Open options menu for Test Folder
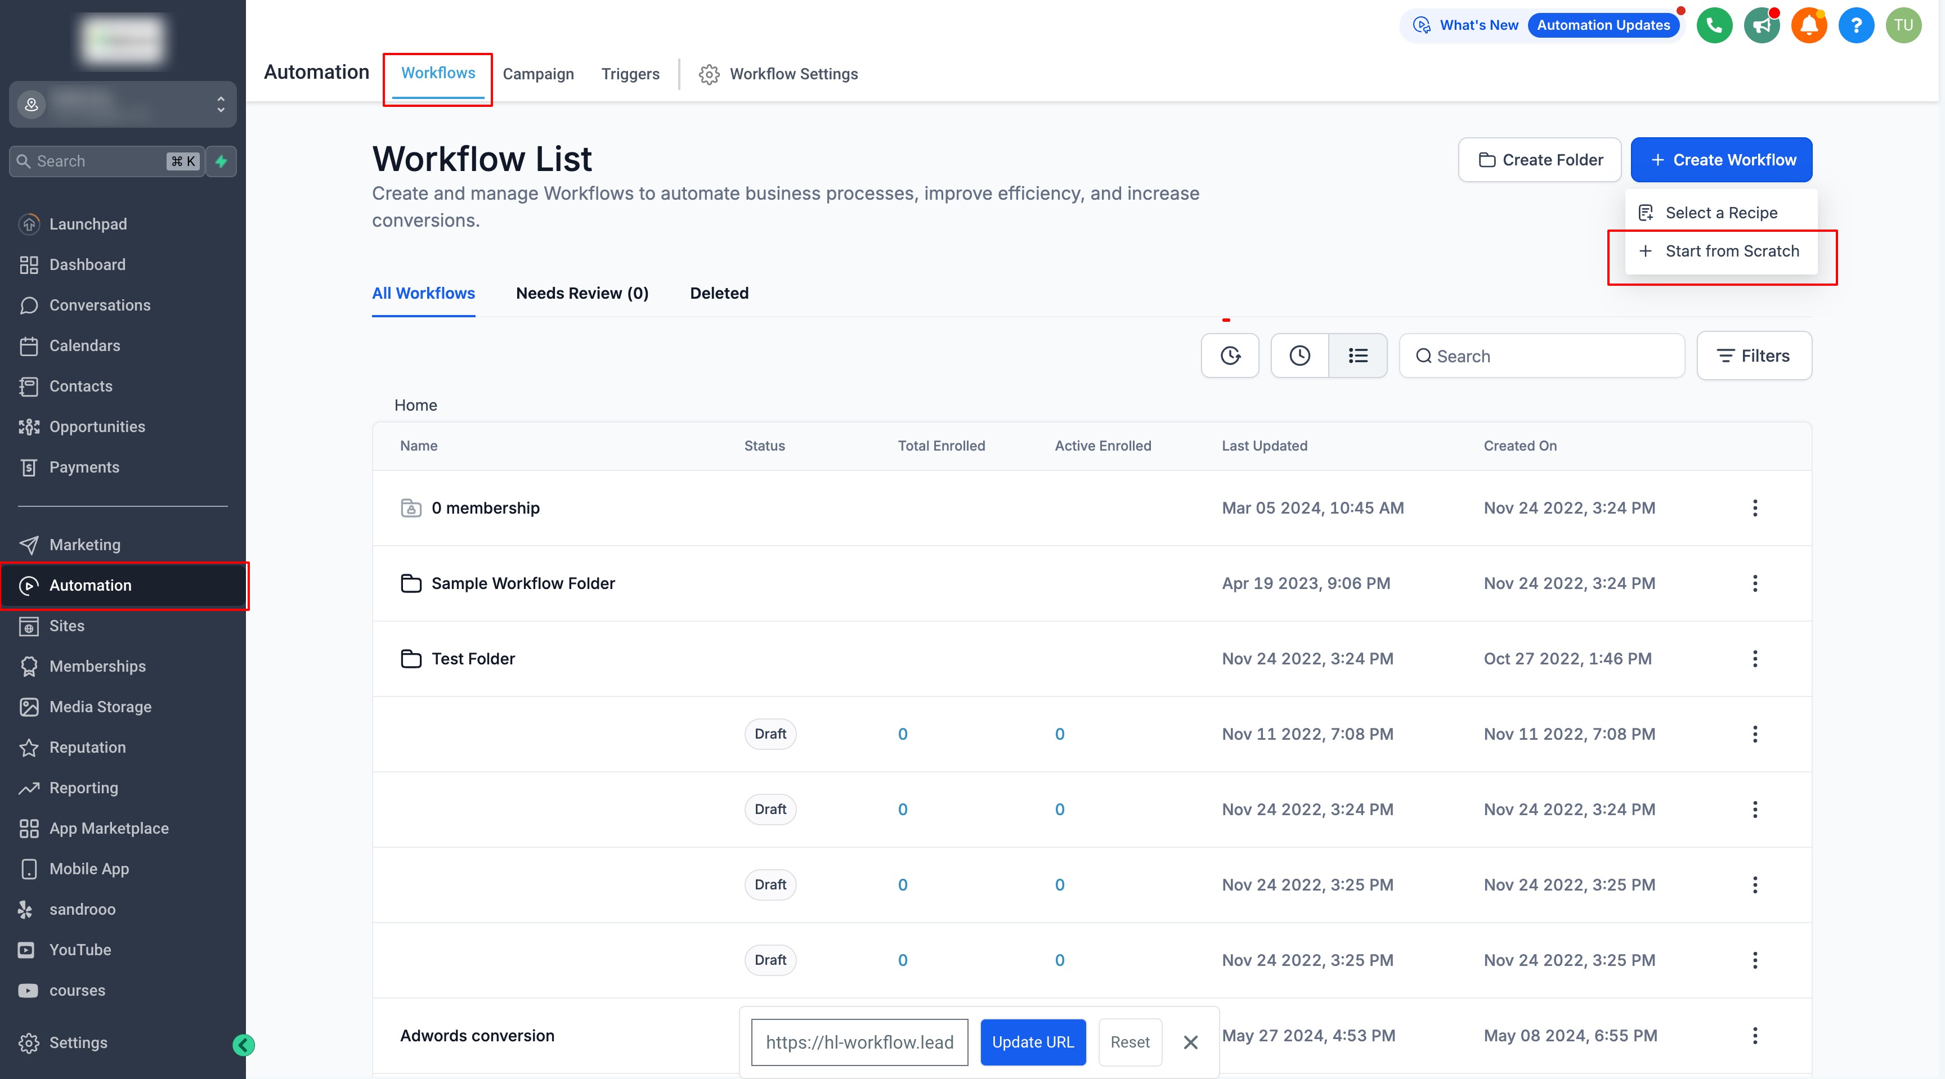This screenshot has height=1079, width=1945. (x=1755, y=659)
